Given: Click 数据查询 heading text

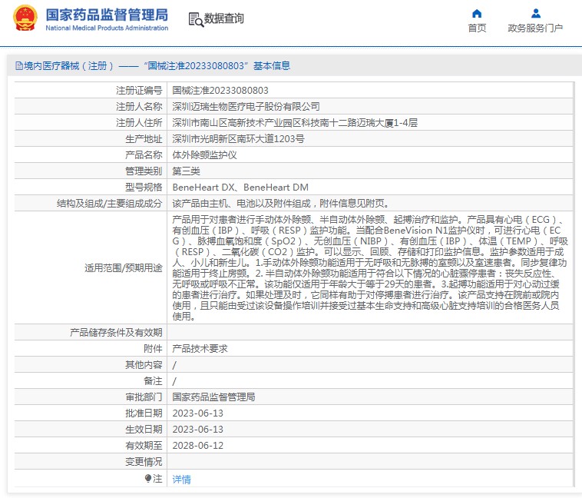Looking at the screenshot, I should [x=224, y=18].
